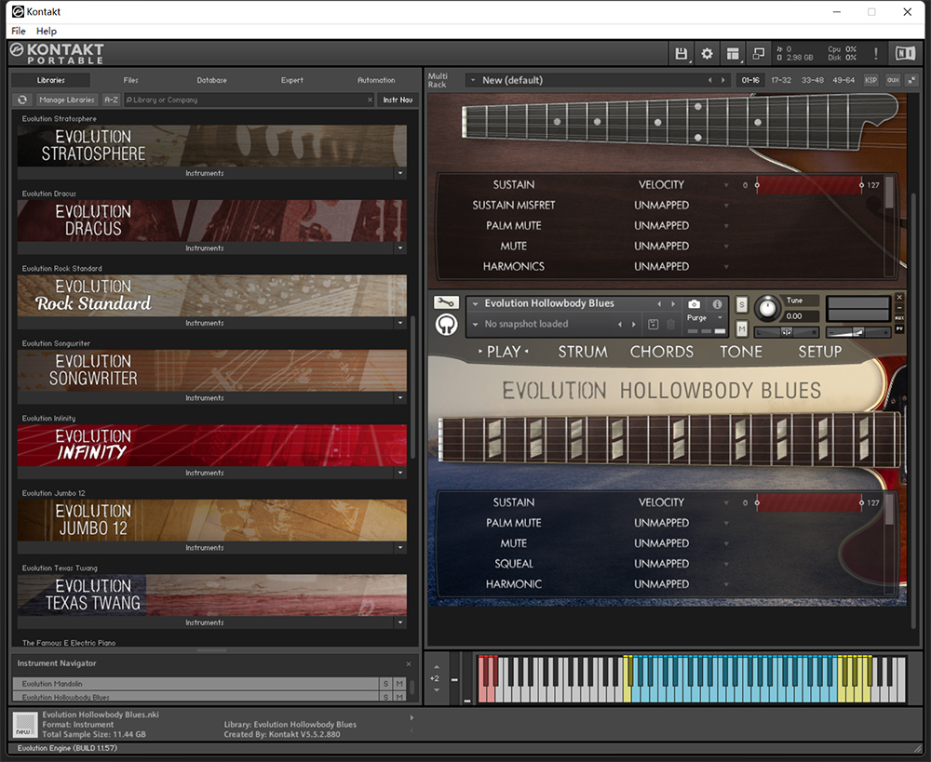931x762 pixels.
Task: Mute Evolution Mandolin in Instrument Navigator
Action: pyautogui.click(x=399, y=684)
